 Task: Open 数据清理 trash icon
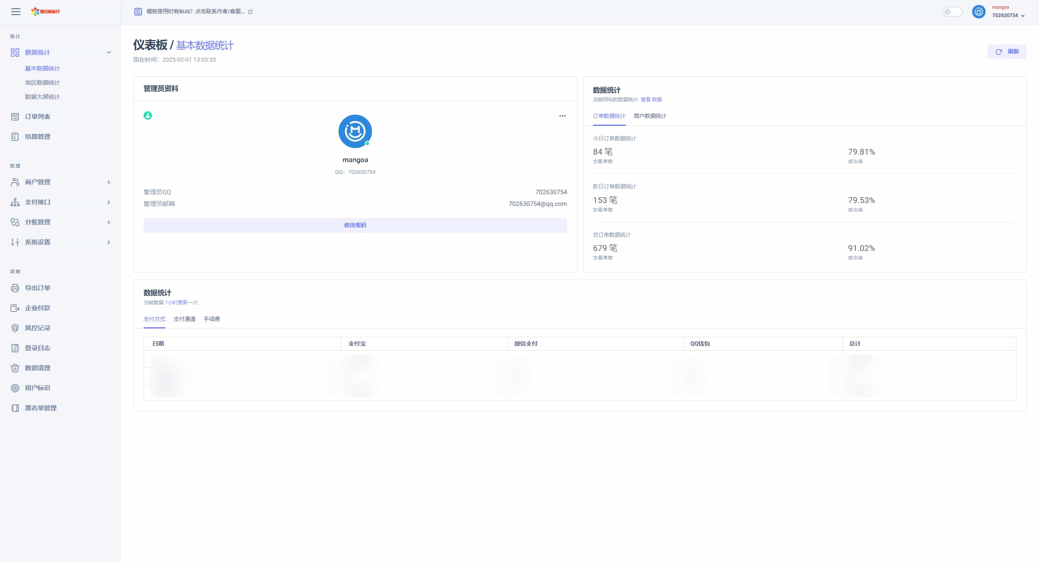point(15,368)
